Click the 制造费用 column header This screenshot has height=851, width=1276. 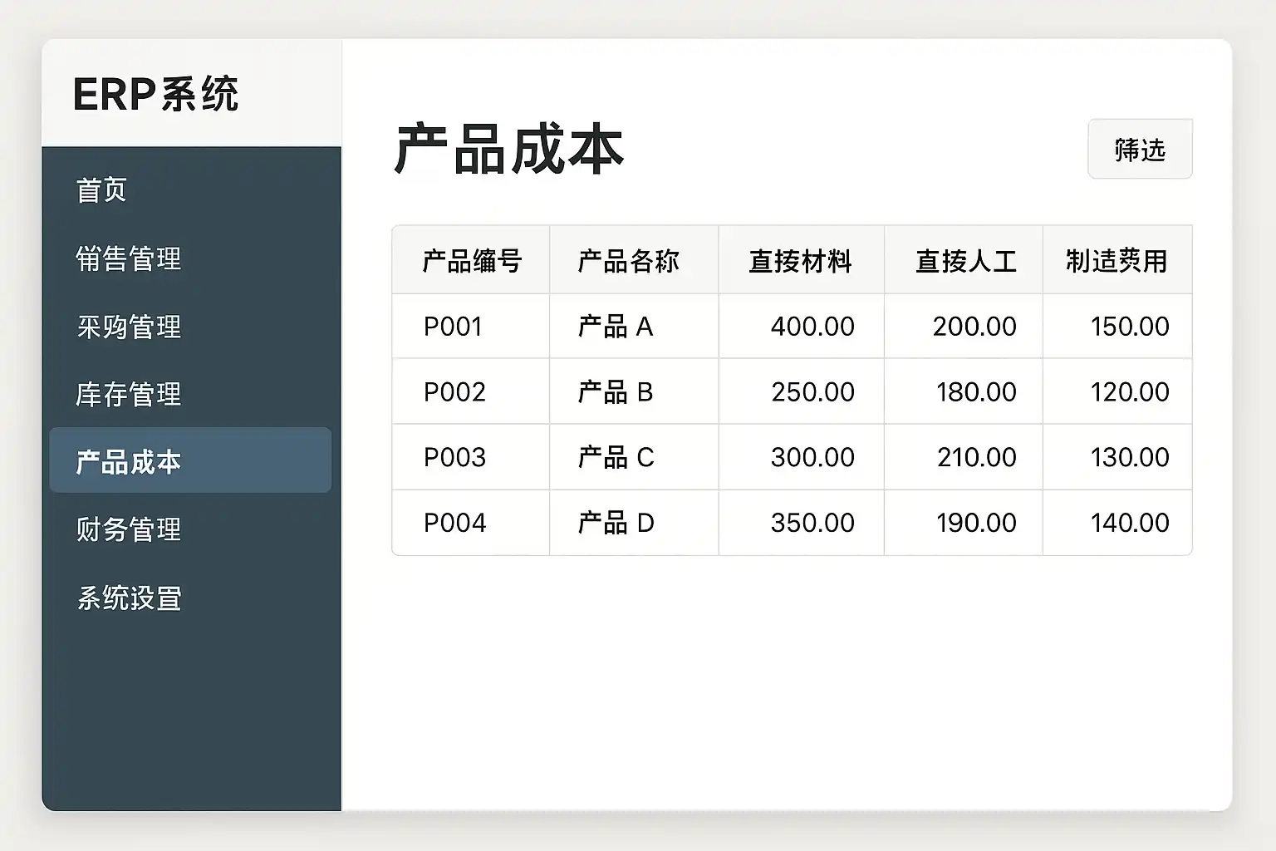click(1116, 261)
